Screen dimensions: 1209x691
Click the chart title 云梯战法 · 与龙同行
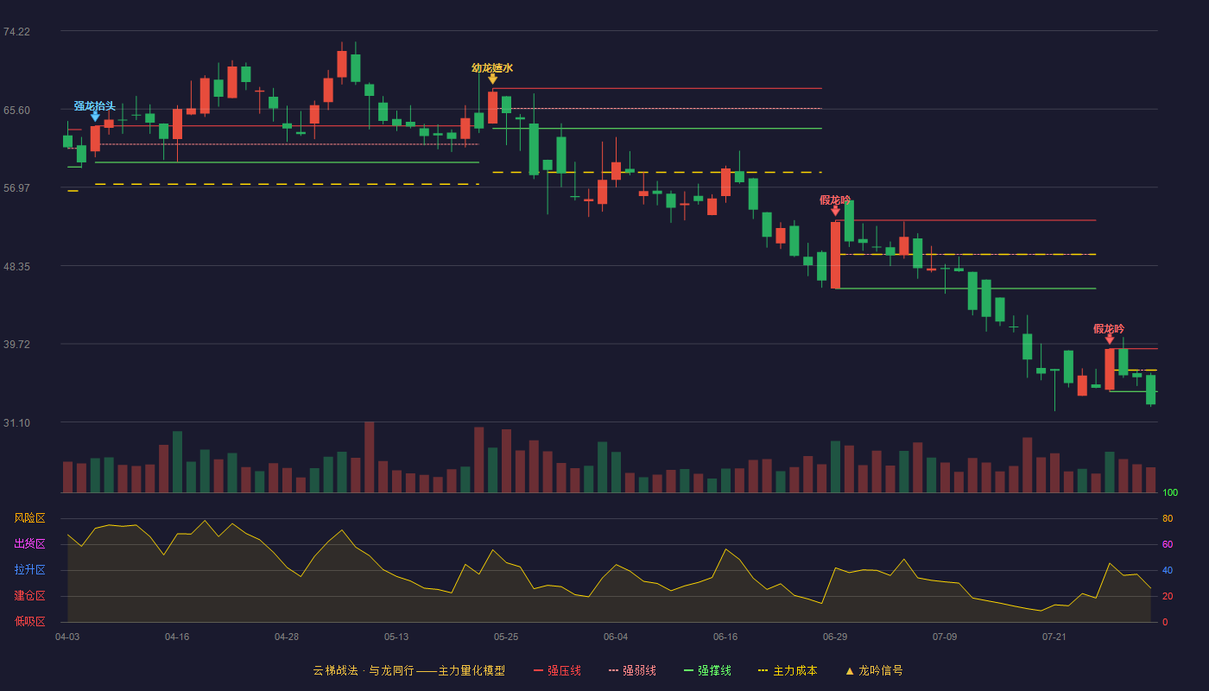pos(363,670)
